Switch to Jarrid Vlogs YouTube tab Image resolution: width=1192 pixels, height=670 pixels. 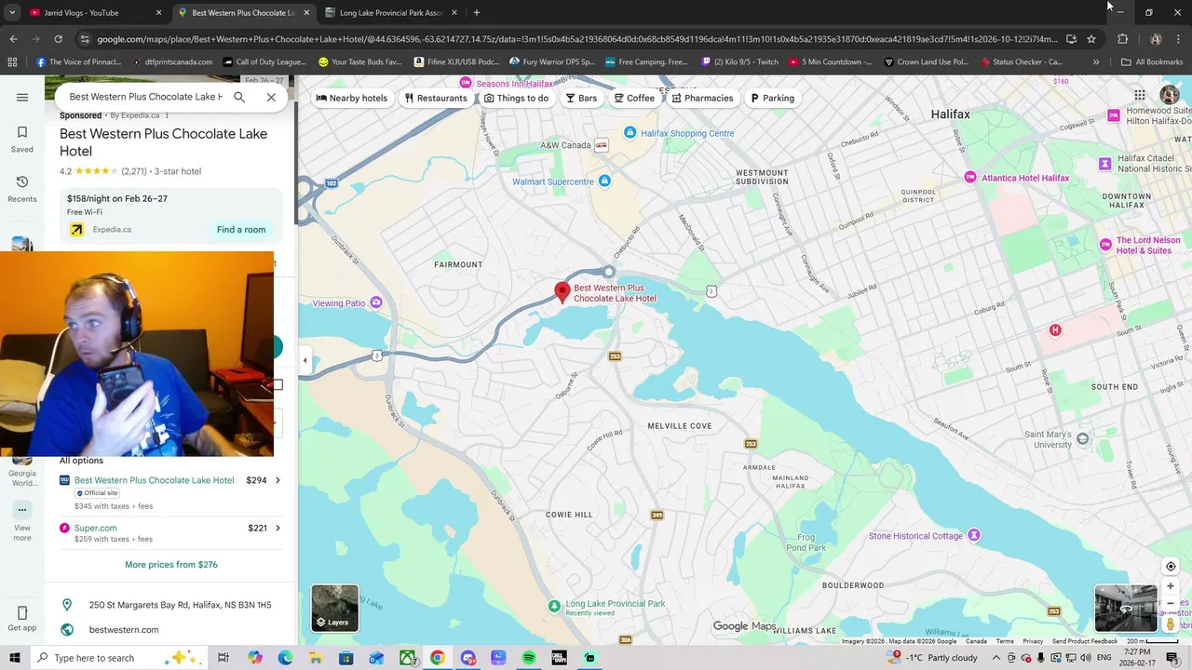[x=92, y=13]
